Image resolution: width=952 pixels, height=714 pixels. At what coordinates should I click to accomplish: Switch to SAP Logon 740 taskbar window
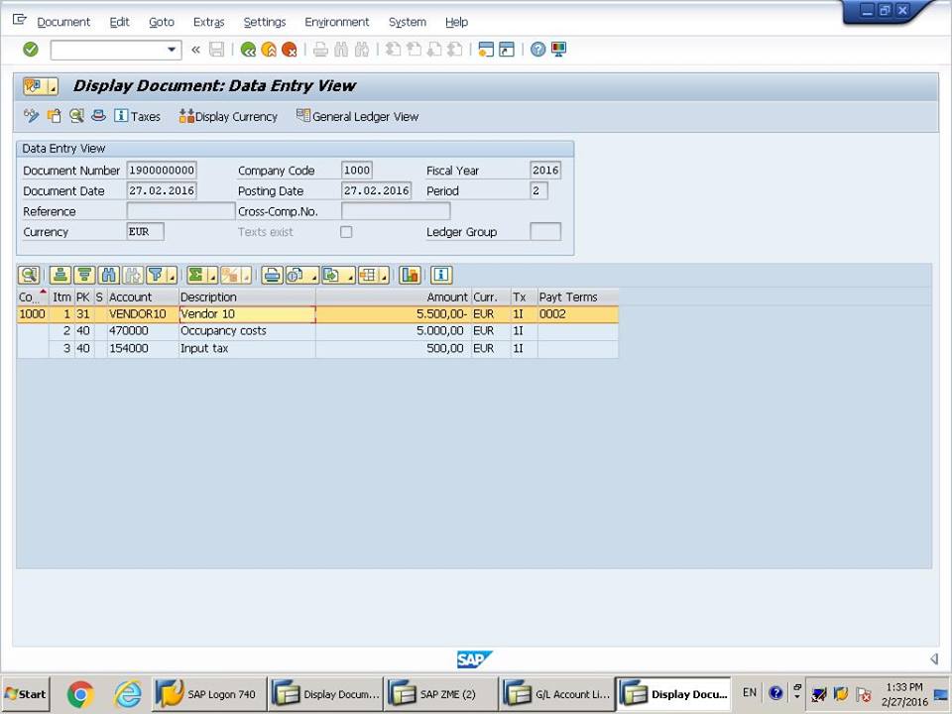209,694
